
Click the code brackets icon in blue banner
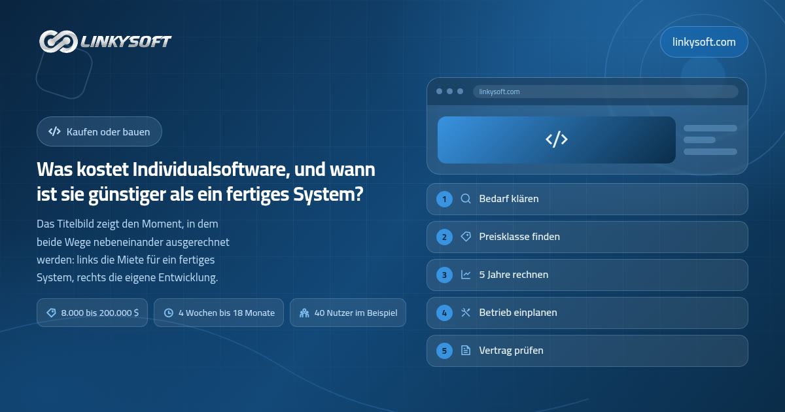(557, 139)
